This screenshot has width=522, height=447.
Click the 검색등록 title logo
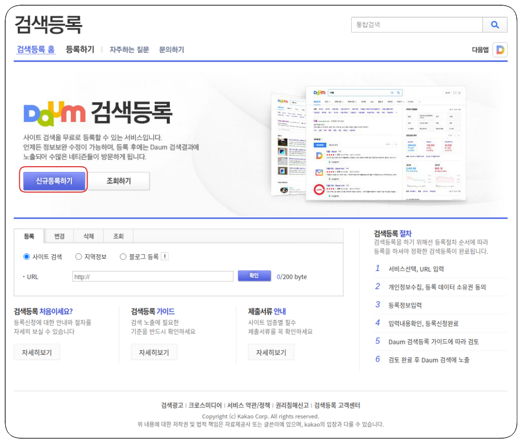pyautogui.click(x=48, y=24)
